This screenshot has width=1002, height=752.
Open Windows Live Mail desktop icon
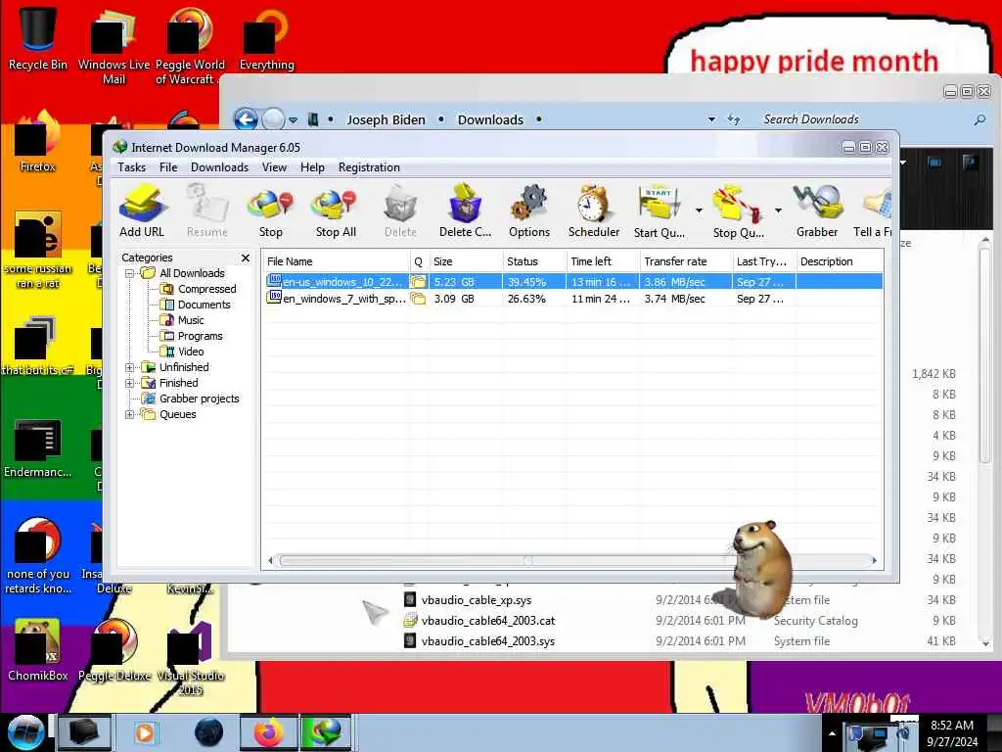pyautogui.click(x=114, y=45)
